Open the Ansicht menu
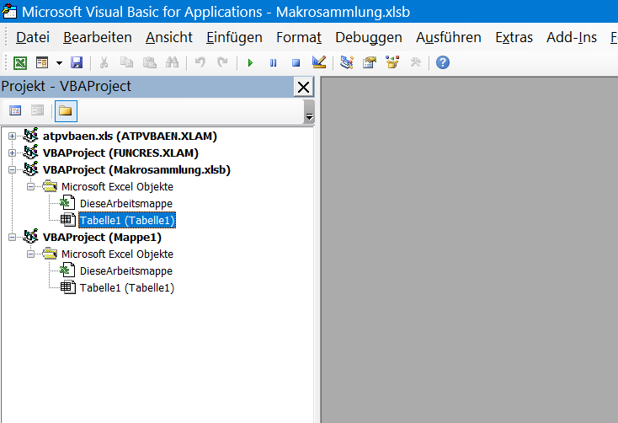 point(169,37)
